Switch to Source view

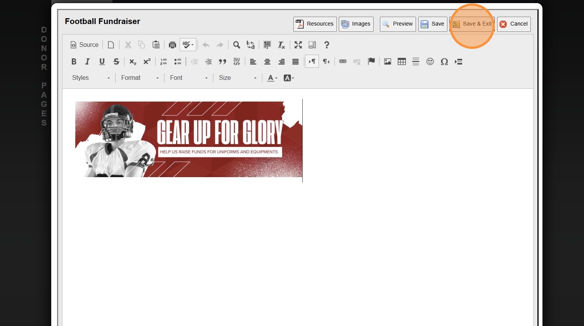[x=84, y=45]
